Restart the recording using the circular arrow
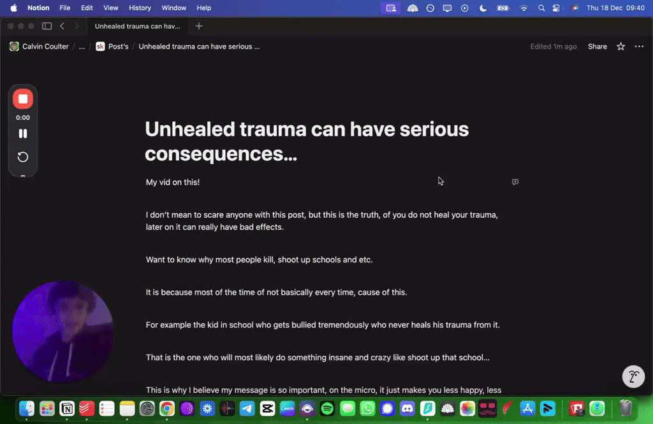Screen dimensions: 653x424 coord(23,157)
